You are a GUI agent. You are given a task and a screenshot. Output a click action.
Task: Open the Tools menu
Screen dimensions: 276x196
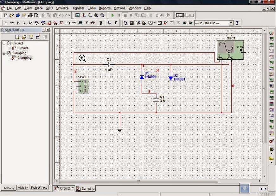click(92, 8)
